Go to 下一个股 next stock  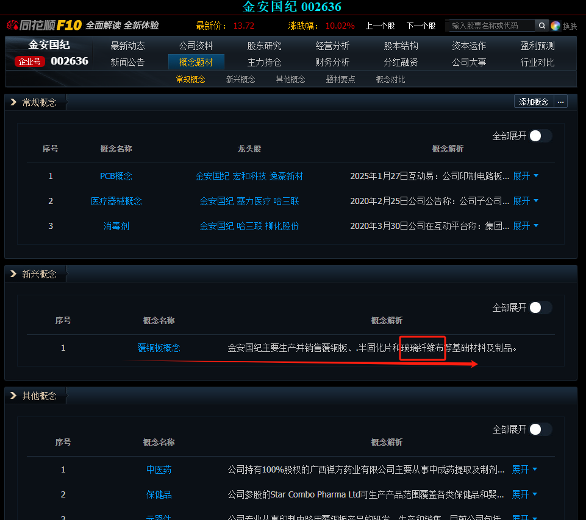pos(421,26)
